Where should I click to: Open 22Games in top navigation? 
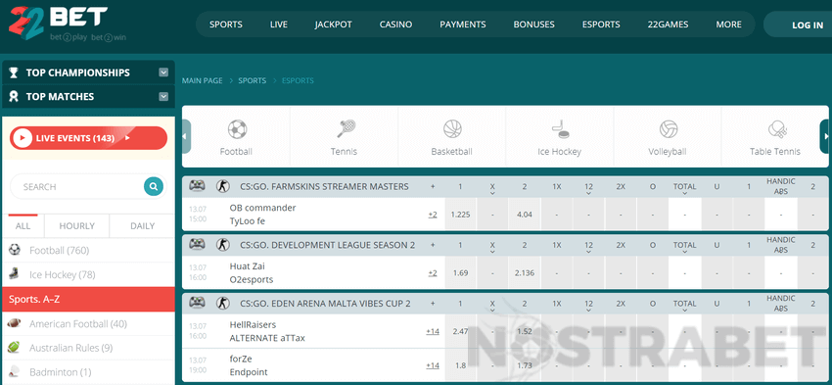(668, 24)
